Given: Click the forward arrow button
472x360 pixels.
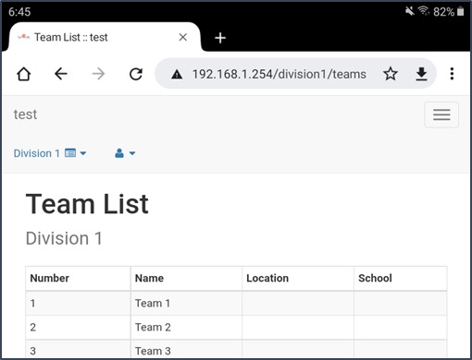Looking at the screenshot, I should tap(98, 74).
